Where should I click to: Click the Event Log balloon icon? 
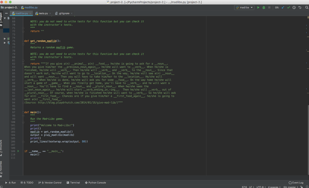[290, 183]
